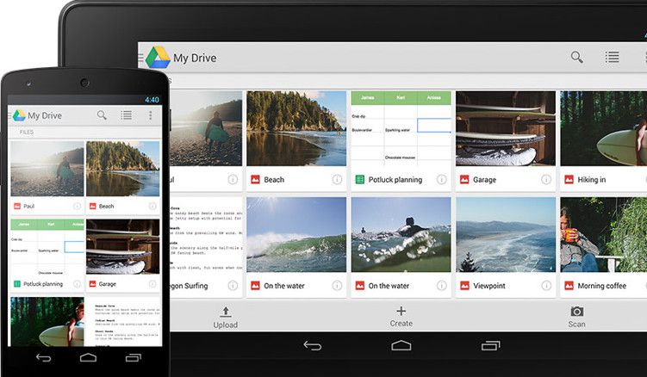Tap the search icon in tablet My Drive header
This screenshot has width=647, height=377.
click(x=577, y=57)
